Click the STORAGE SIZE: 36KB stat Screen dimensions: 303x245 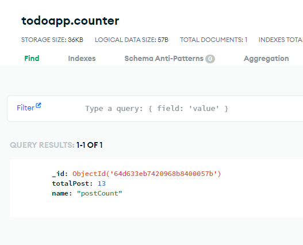pyautogui.click(x=52, y=40)
